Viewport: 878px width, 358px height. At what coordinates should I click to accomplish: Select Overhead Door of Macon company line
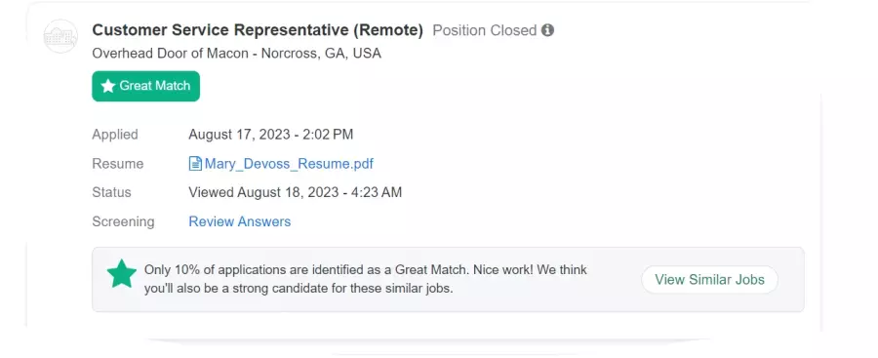click(x=236, y=54)
